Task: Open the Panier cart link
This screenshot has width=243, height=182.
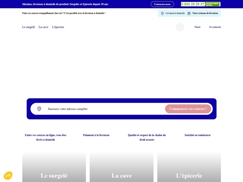Action: tap(197, 27)
